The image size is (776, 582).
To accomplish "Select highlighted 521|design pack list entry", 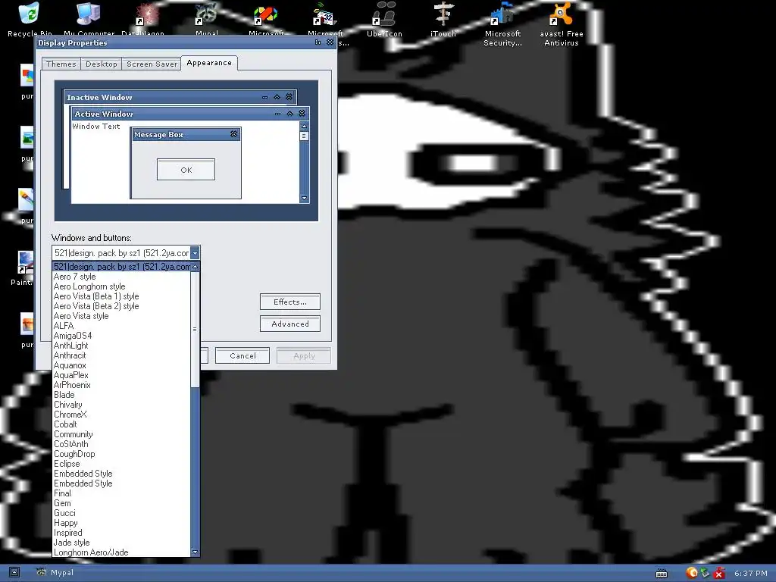I will click(121, 267).
